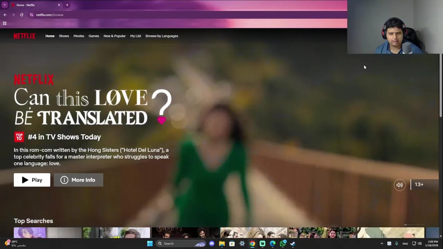The width and height of the screenshot is (443, 249).
Task: Open the Chrome apps grid shortcut
Action: 4,23
